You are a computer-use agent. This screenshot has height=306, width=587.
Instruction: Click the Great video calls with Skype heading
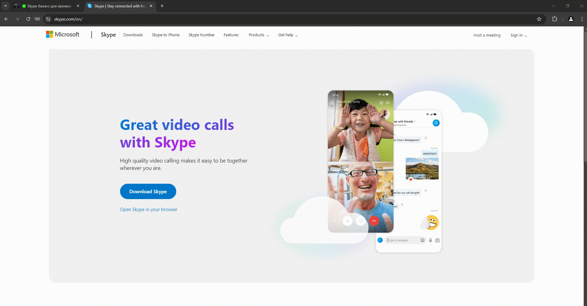177,134
